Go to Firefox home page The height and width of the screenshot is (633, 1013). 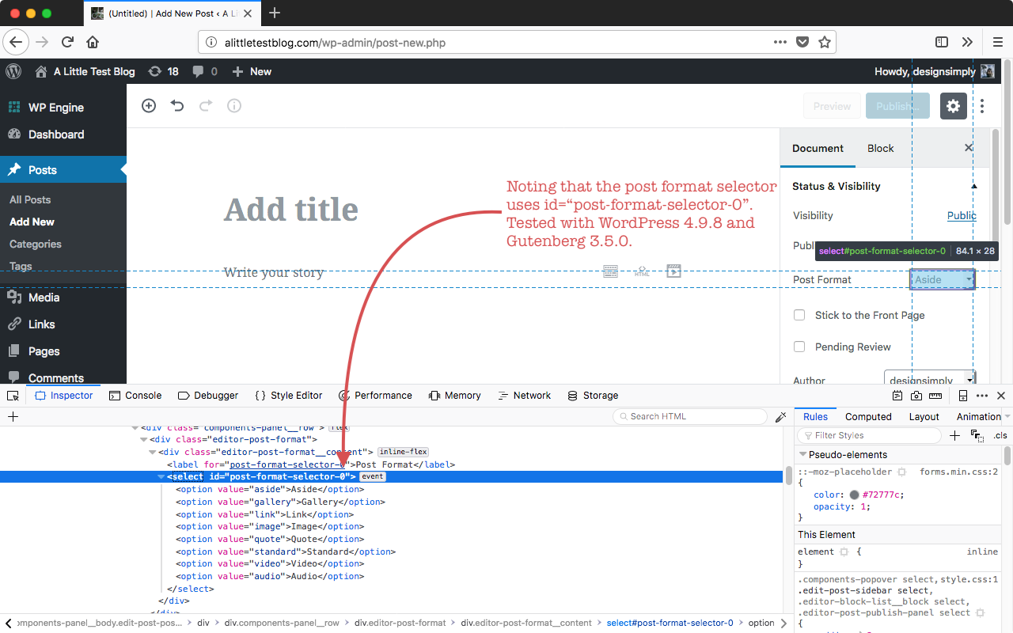[93, 42]
